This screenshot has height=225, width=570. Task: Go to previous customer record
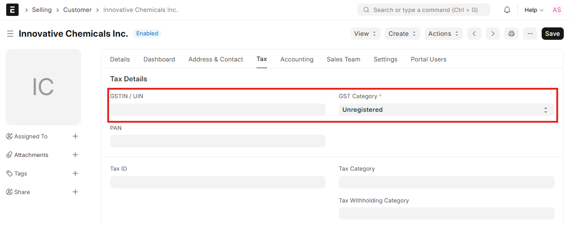[x=474, y=34]
